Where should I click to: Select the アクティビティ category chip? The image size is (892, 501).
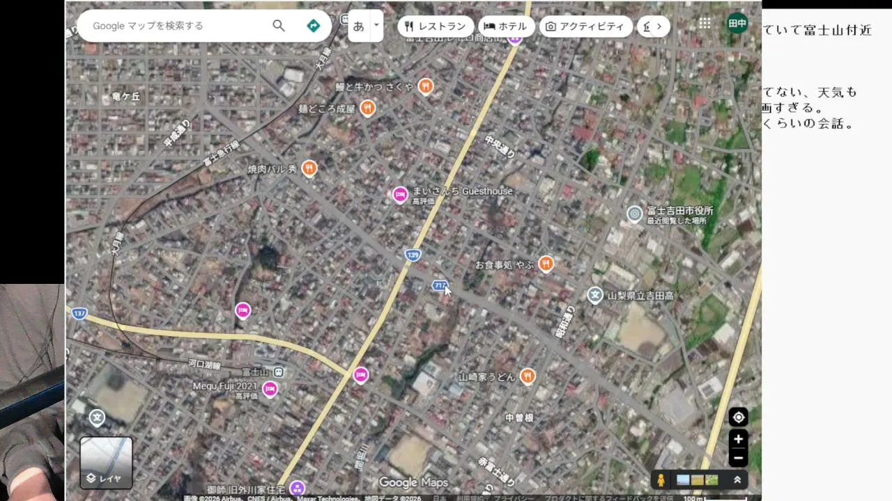point(586,26)
